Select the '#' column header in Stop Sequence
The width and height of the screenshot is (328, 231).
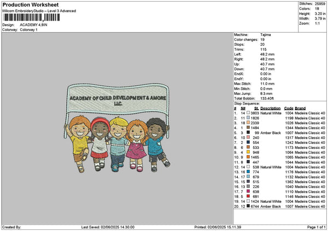tap(235, 108)
